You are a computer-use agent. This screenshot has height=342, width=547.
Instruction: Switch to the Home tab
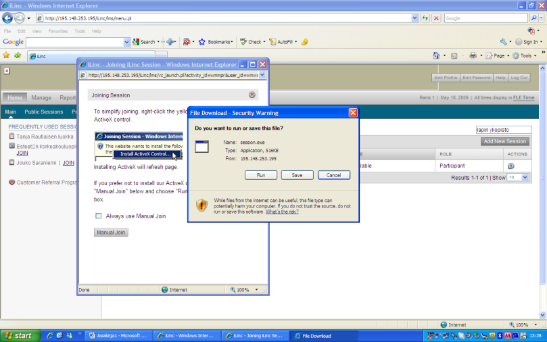click(x=15, y=97)
